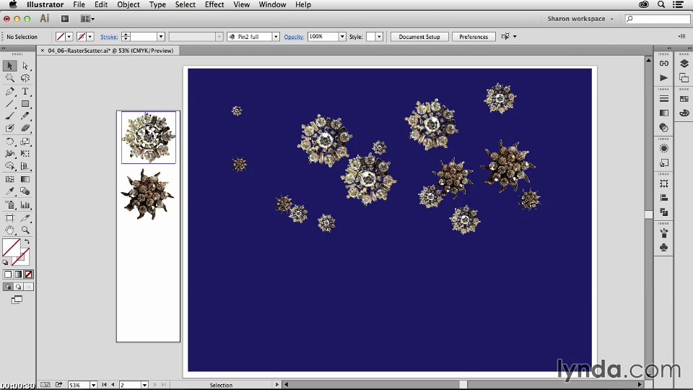Open the graphic Style dropdown
The height and width of the screenshot is (390, 693).
(379, 37)
